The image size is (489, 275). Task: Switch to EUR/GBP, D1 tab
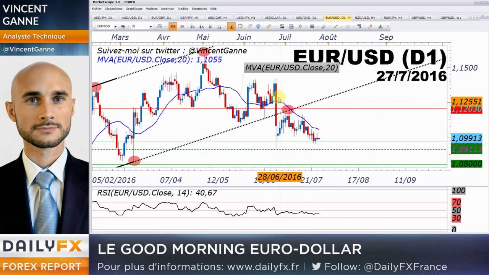coord(161,18)
